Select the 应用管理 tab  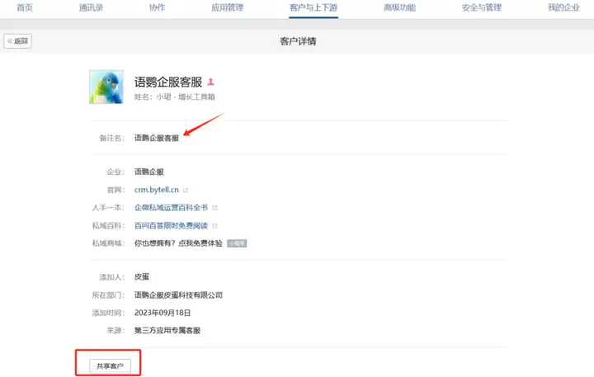[228, 7]
